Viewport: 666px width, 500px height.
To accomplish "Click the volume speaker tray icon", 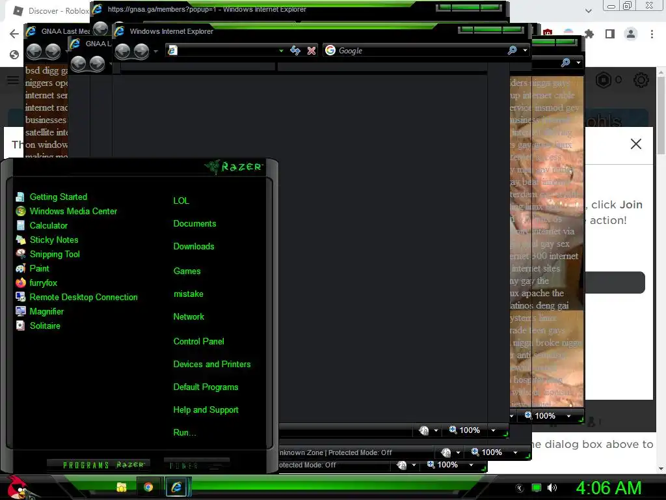I will click(552, 488).
